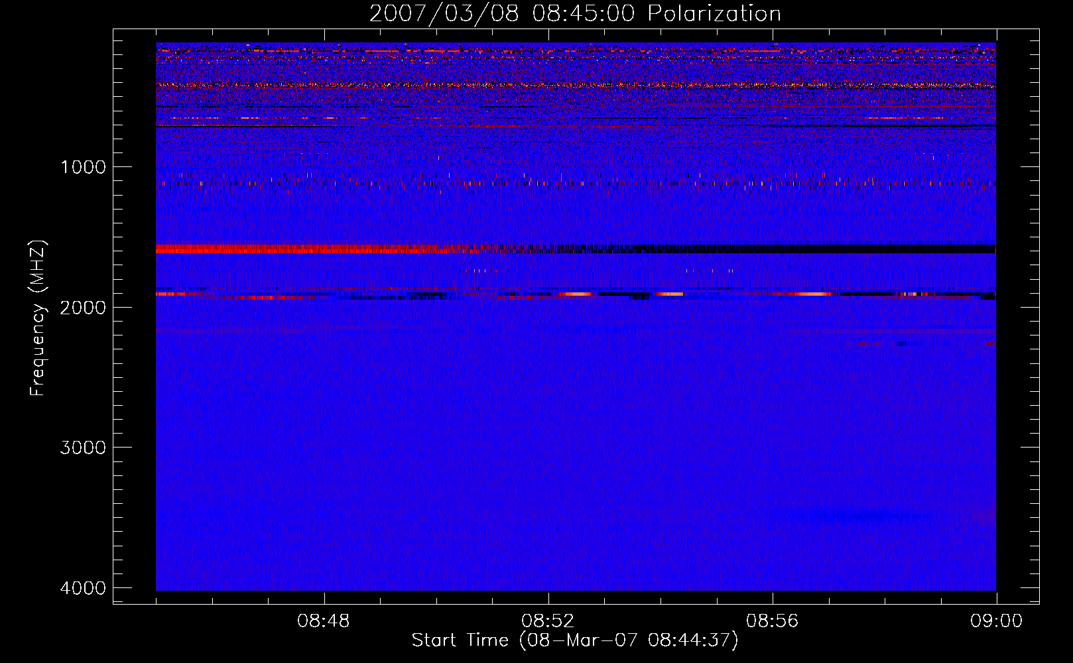Click the 08:48 time axis label

coord(324,621)
